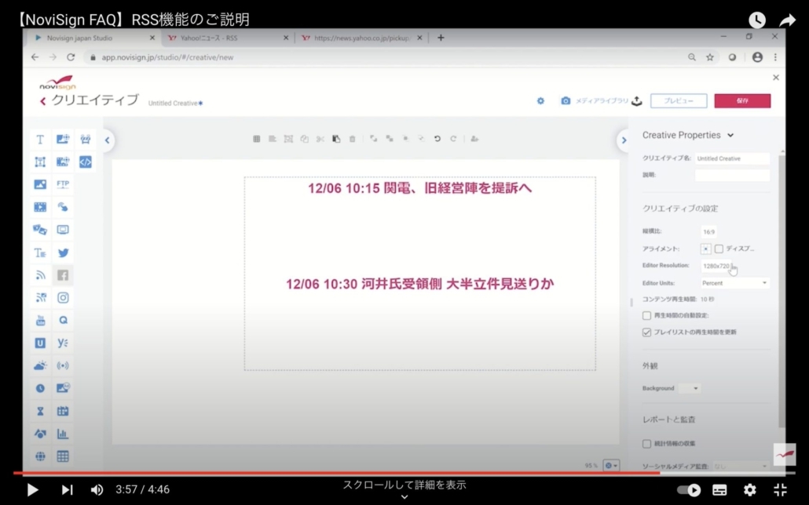Go back using クリエイティブ back chevron
Image resolution: width=809 pixels, height=505 pixels.
click(43, 101)
